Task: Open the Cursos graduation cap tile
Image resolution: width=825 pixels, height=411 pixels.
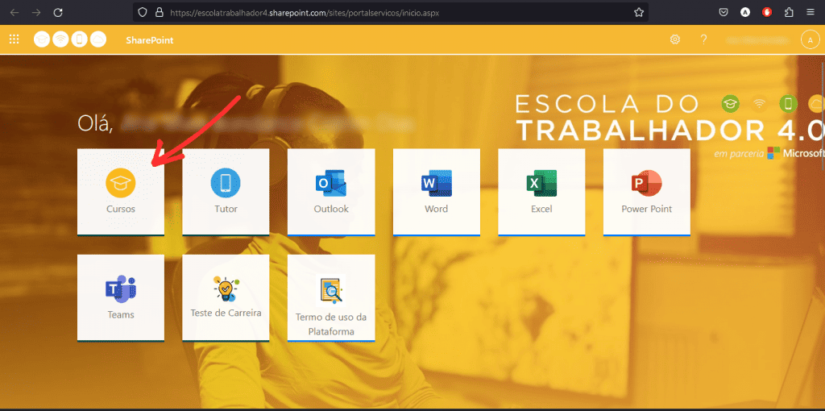Action: click(121, 192)
